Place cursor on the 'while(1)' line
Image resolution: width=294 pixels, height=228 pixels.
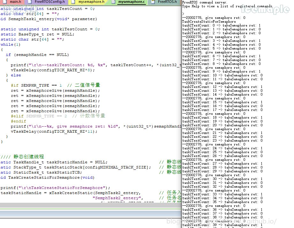[x=11, y=44]
